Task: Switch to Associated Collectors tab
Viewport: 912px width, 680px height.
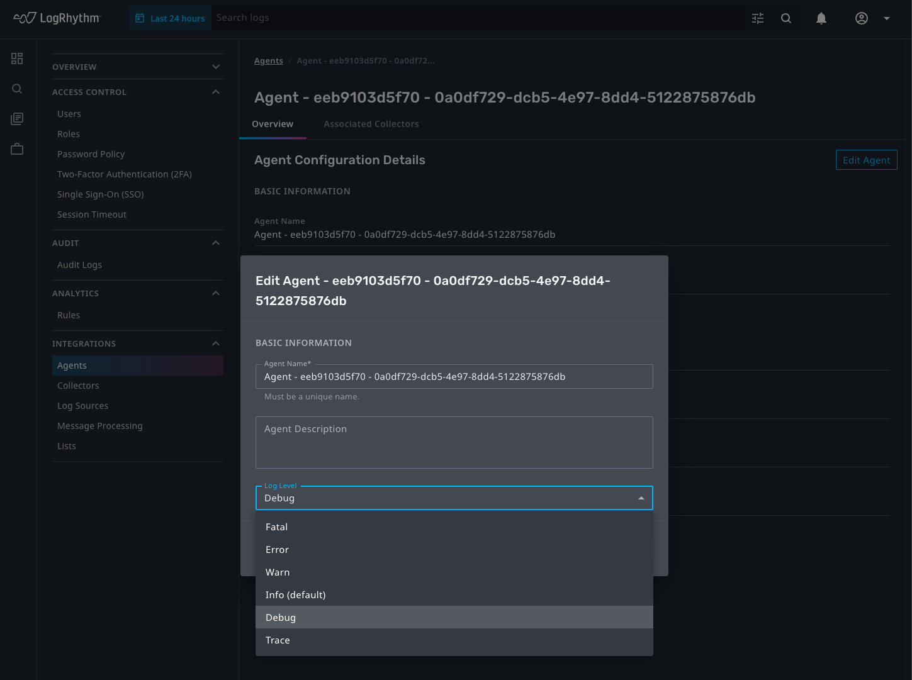Action: pyautogui.click(x=371, y=124)
